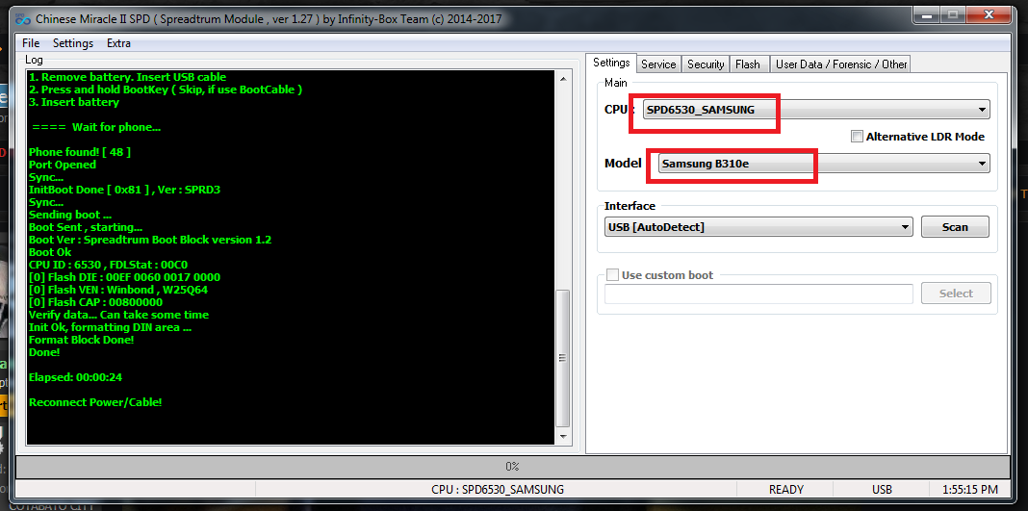The width and height of the screenshot is (1028, 511).
Task: Click the Scan button
Action: click(x=955, y=227)
